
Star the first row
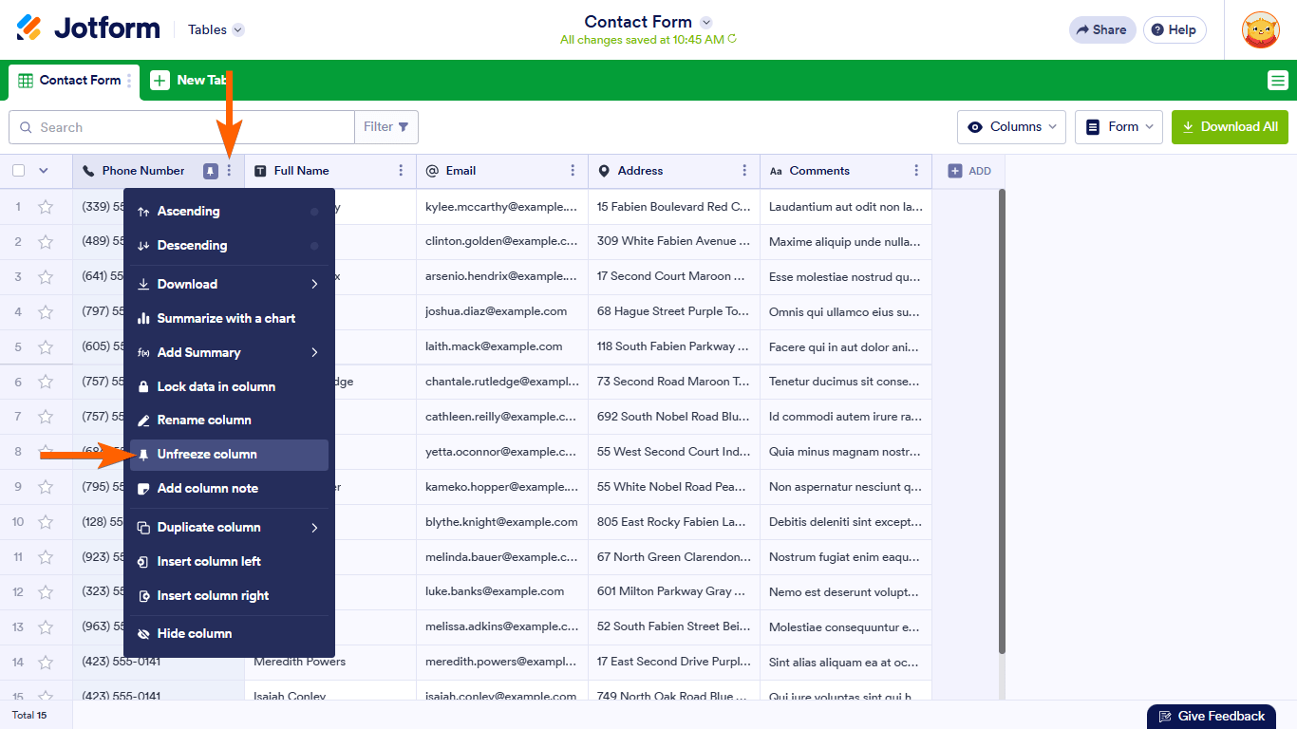46,207
